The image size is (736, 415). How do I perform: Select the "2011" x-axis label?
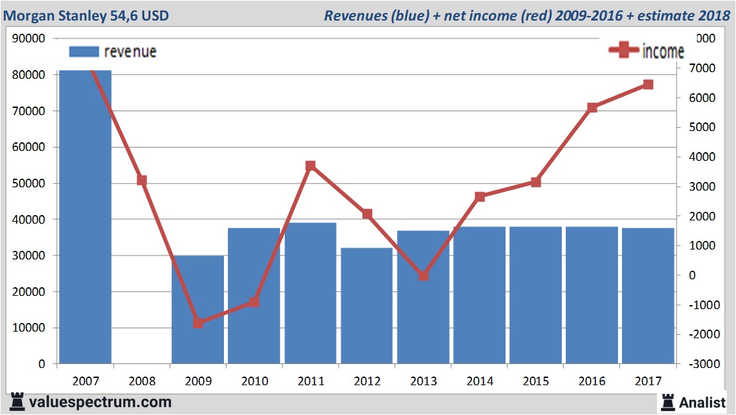pos(311,381)
